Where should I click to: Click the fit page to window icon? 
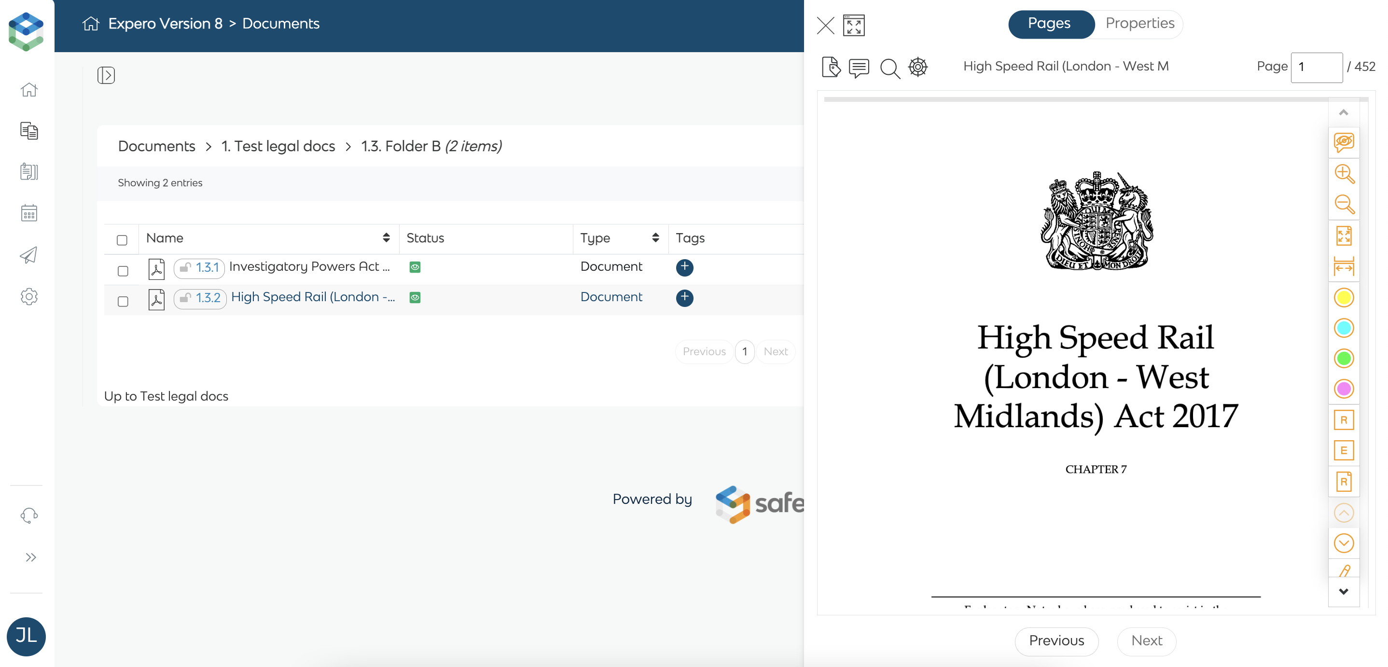point(1344,236)
